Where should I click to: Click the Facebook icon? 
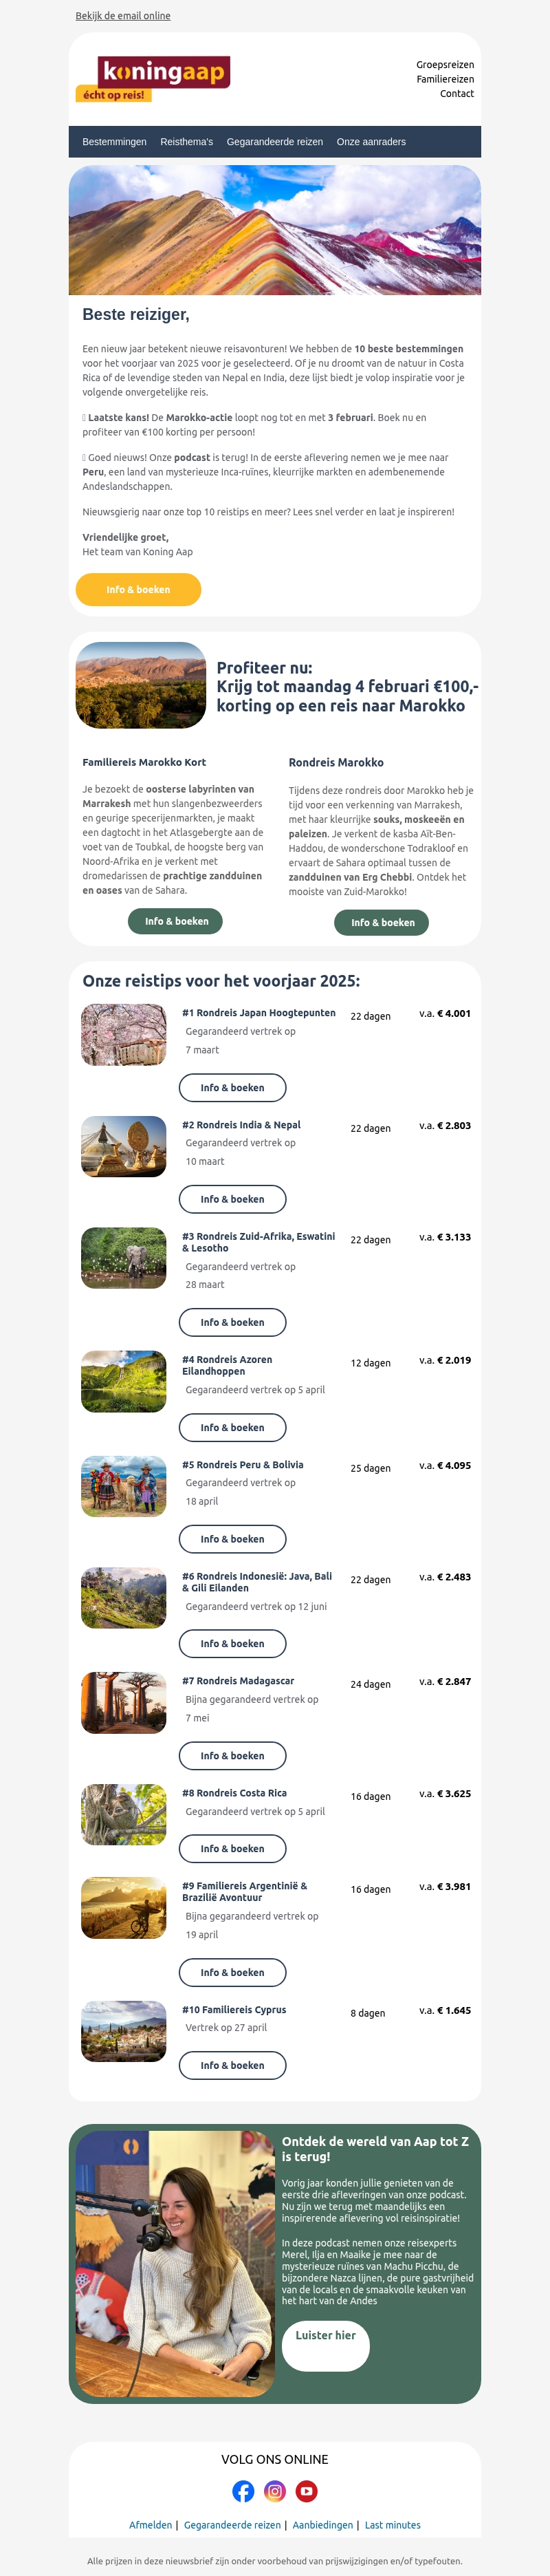click(x=243, y=2491)
